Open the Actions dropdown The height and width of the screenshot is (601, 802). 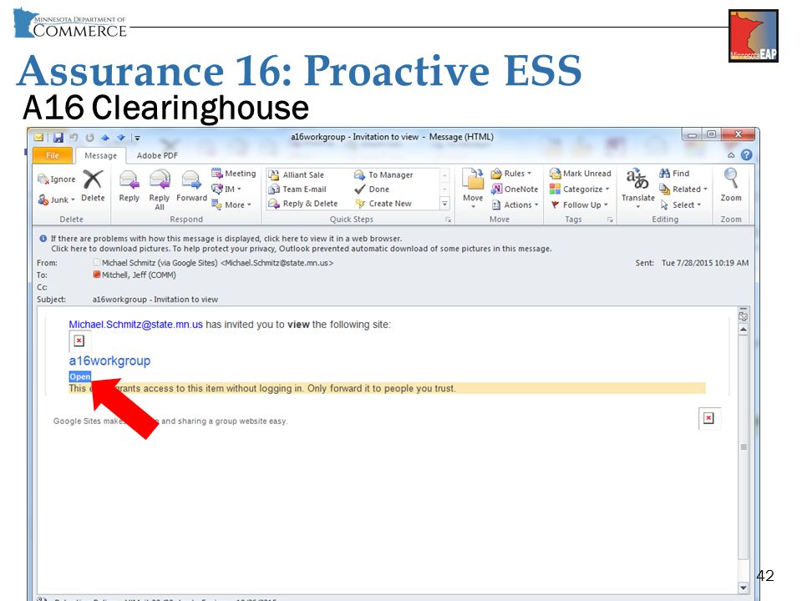click(515, 205)
